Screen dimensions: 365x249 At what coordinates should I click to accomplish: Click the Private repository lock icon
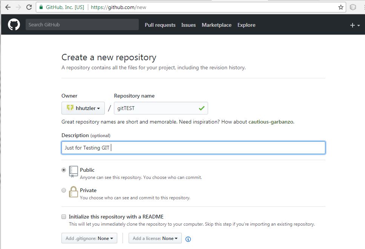[x=73, y=192]
